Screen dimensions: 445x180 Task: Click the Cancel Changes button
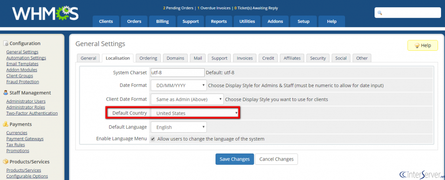tap(276, 159)
